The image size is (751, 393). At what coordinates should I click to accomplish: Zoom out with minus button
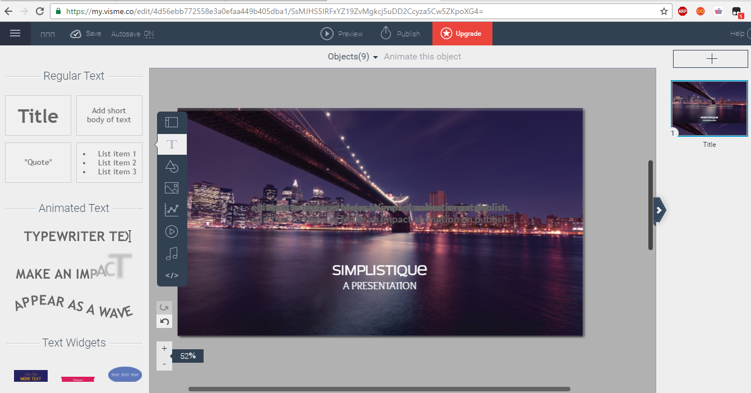coord(164,363)
